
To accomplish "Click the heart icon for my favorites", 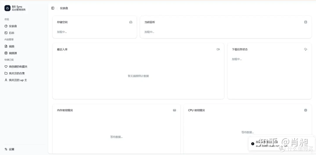I will click(6, 66).
